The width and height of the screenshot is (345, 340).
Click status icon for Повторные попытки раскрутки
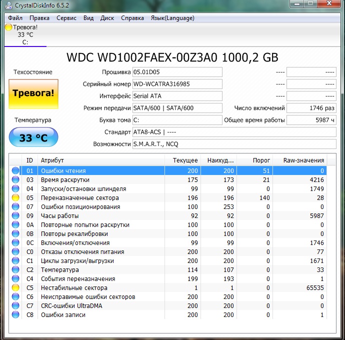pos(15,225)
